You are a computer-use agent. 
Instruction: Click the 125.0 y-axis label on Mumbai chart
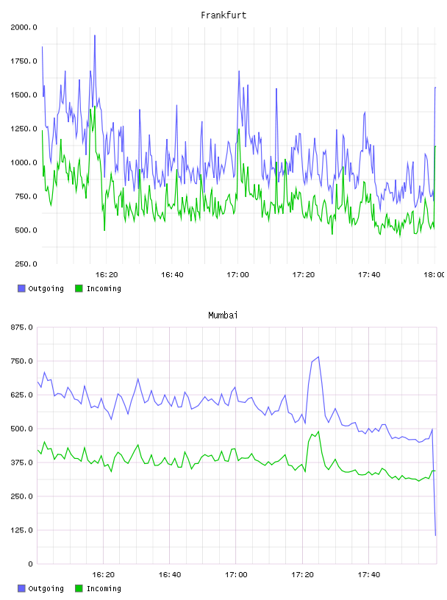[21, 530]
